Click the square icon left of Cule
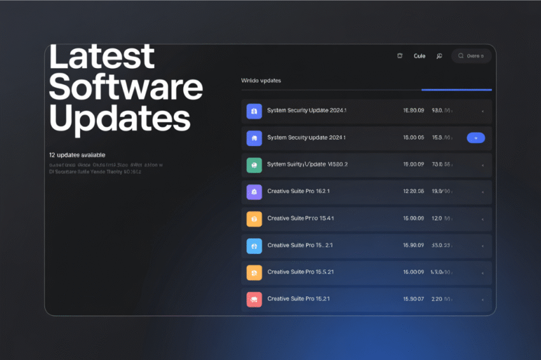Image resolution: width=541 pixels, height=360 pixels. (x=400, y=56)
